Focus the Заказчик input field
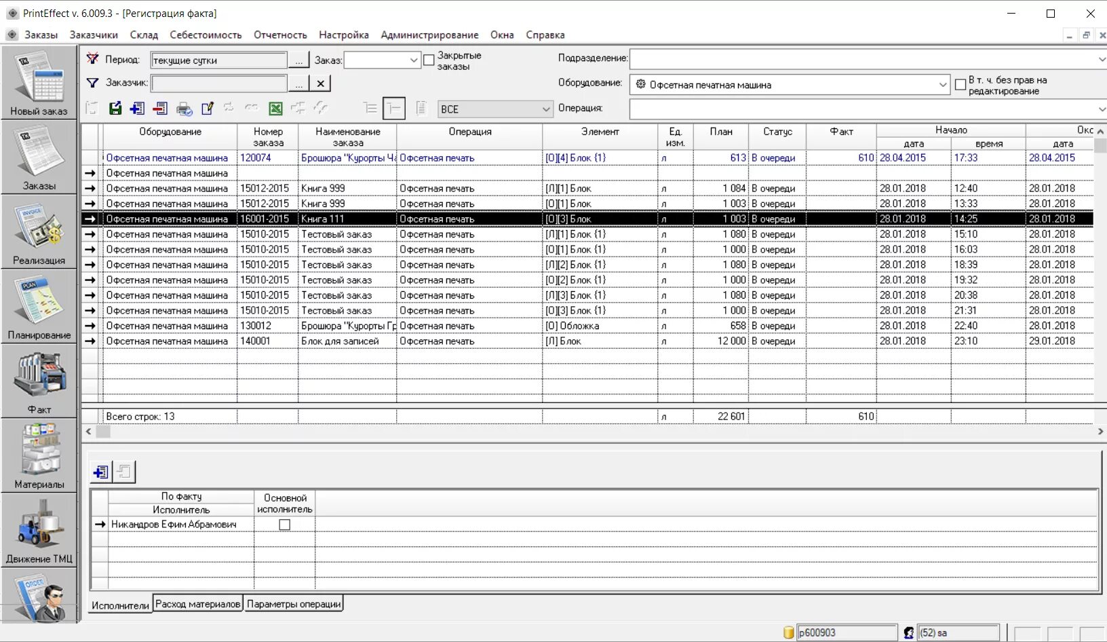 219,83
